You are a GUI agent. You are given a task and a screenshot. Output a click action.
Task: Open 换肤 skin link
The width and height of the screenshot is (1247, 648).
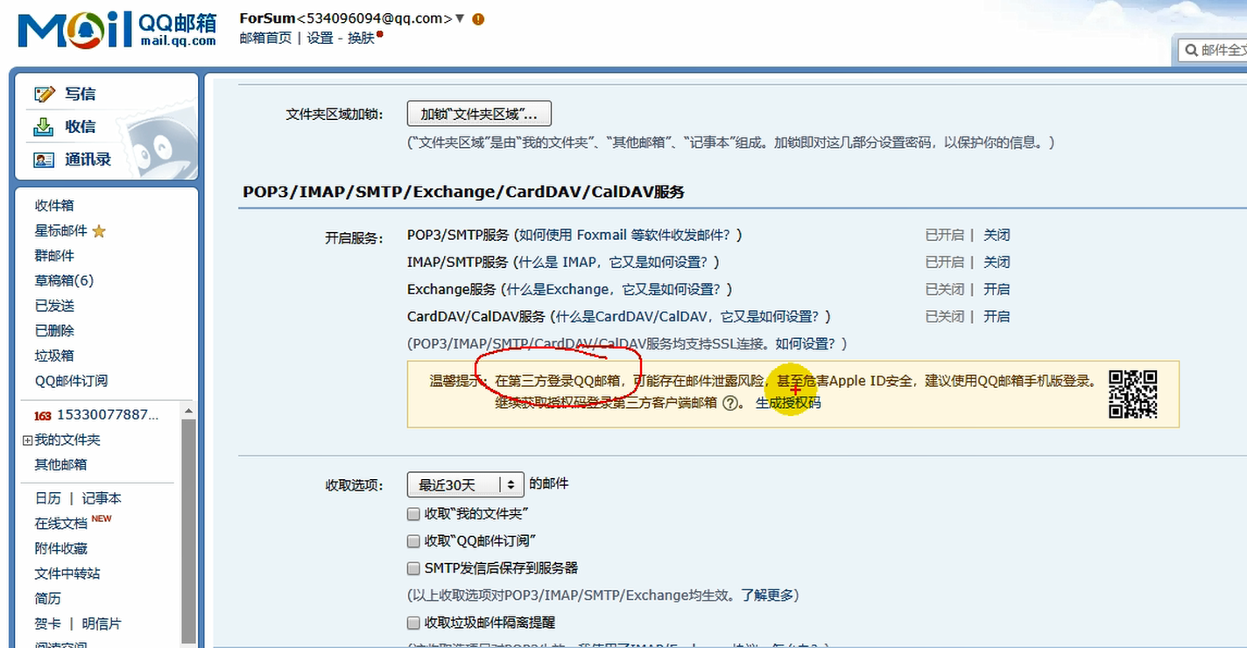(x=361, y=38)
